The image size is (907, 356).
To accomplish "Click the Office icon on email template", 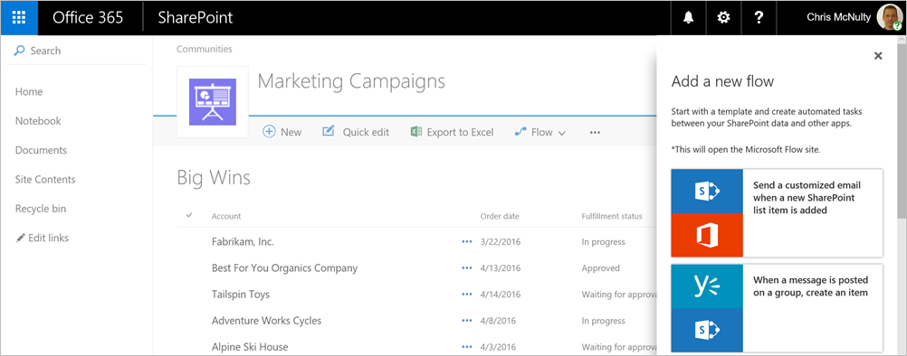I will click(707, 235).
